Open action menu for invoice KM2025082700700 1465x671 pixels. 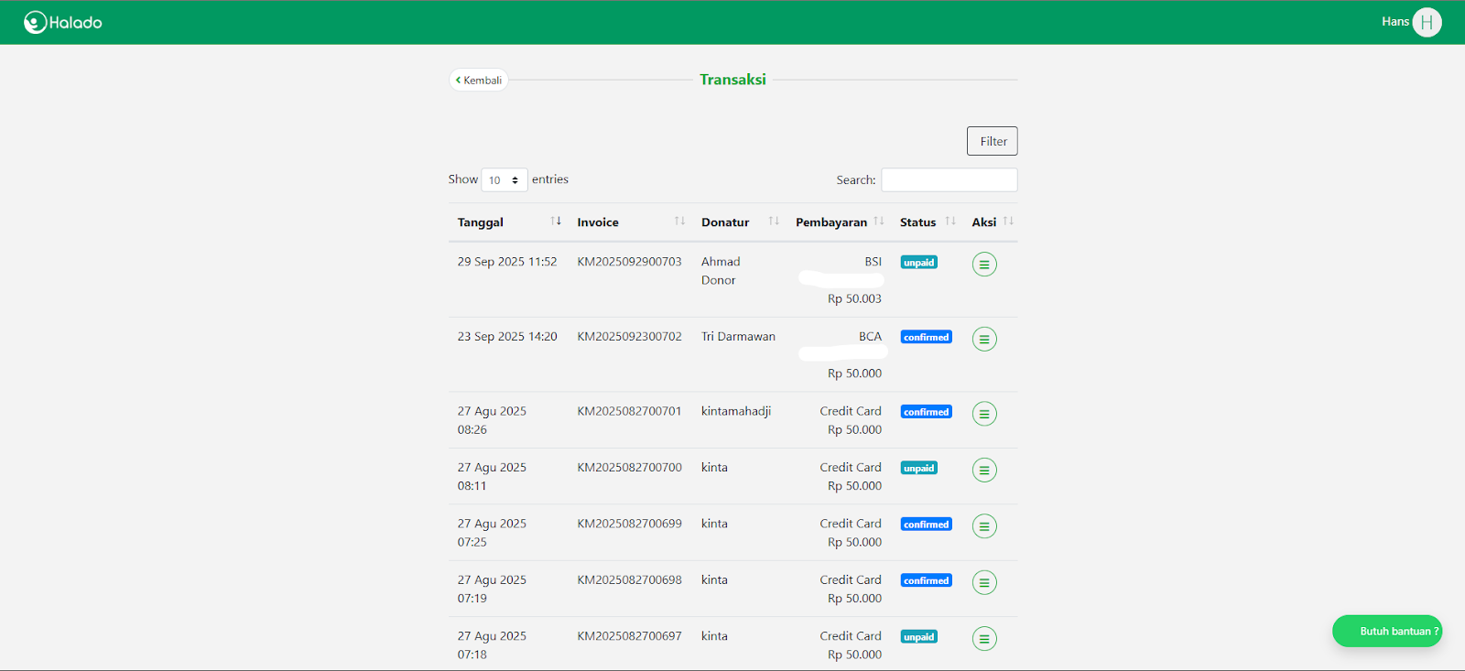984,471
